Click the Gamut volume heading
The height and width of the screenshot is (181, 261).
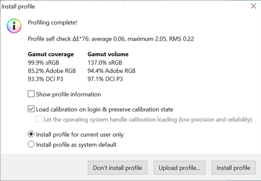coord(108,54)
